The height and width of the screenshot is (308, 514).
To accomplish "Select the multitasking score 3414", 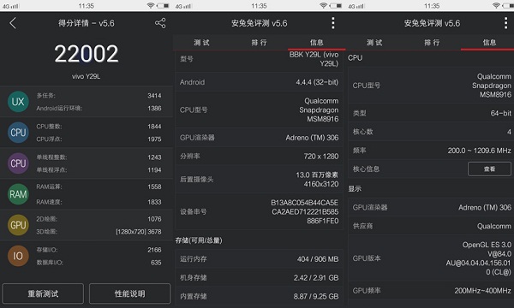I will click(x=154, y=96).
